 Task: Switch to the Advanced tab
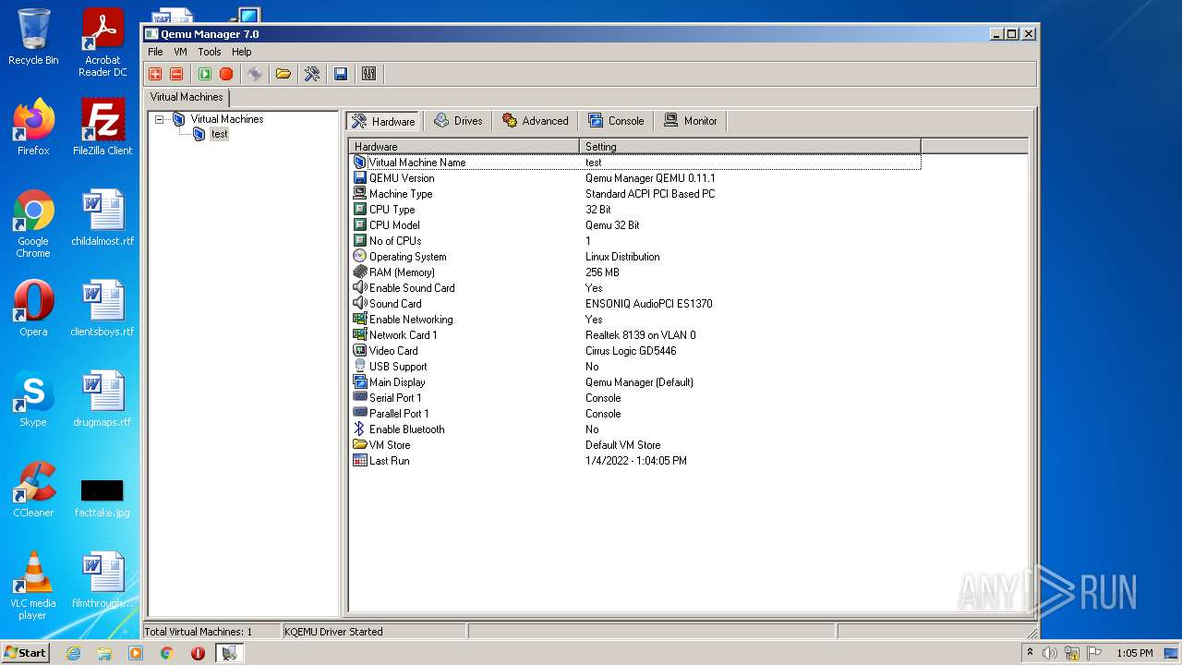(x=535, y=121)
